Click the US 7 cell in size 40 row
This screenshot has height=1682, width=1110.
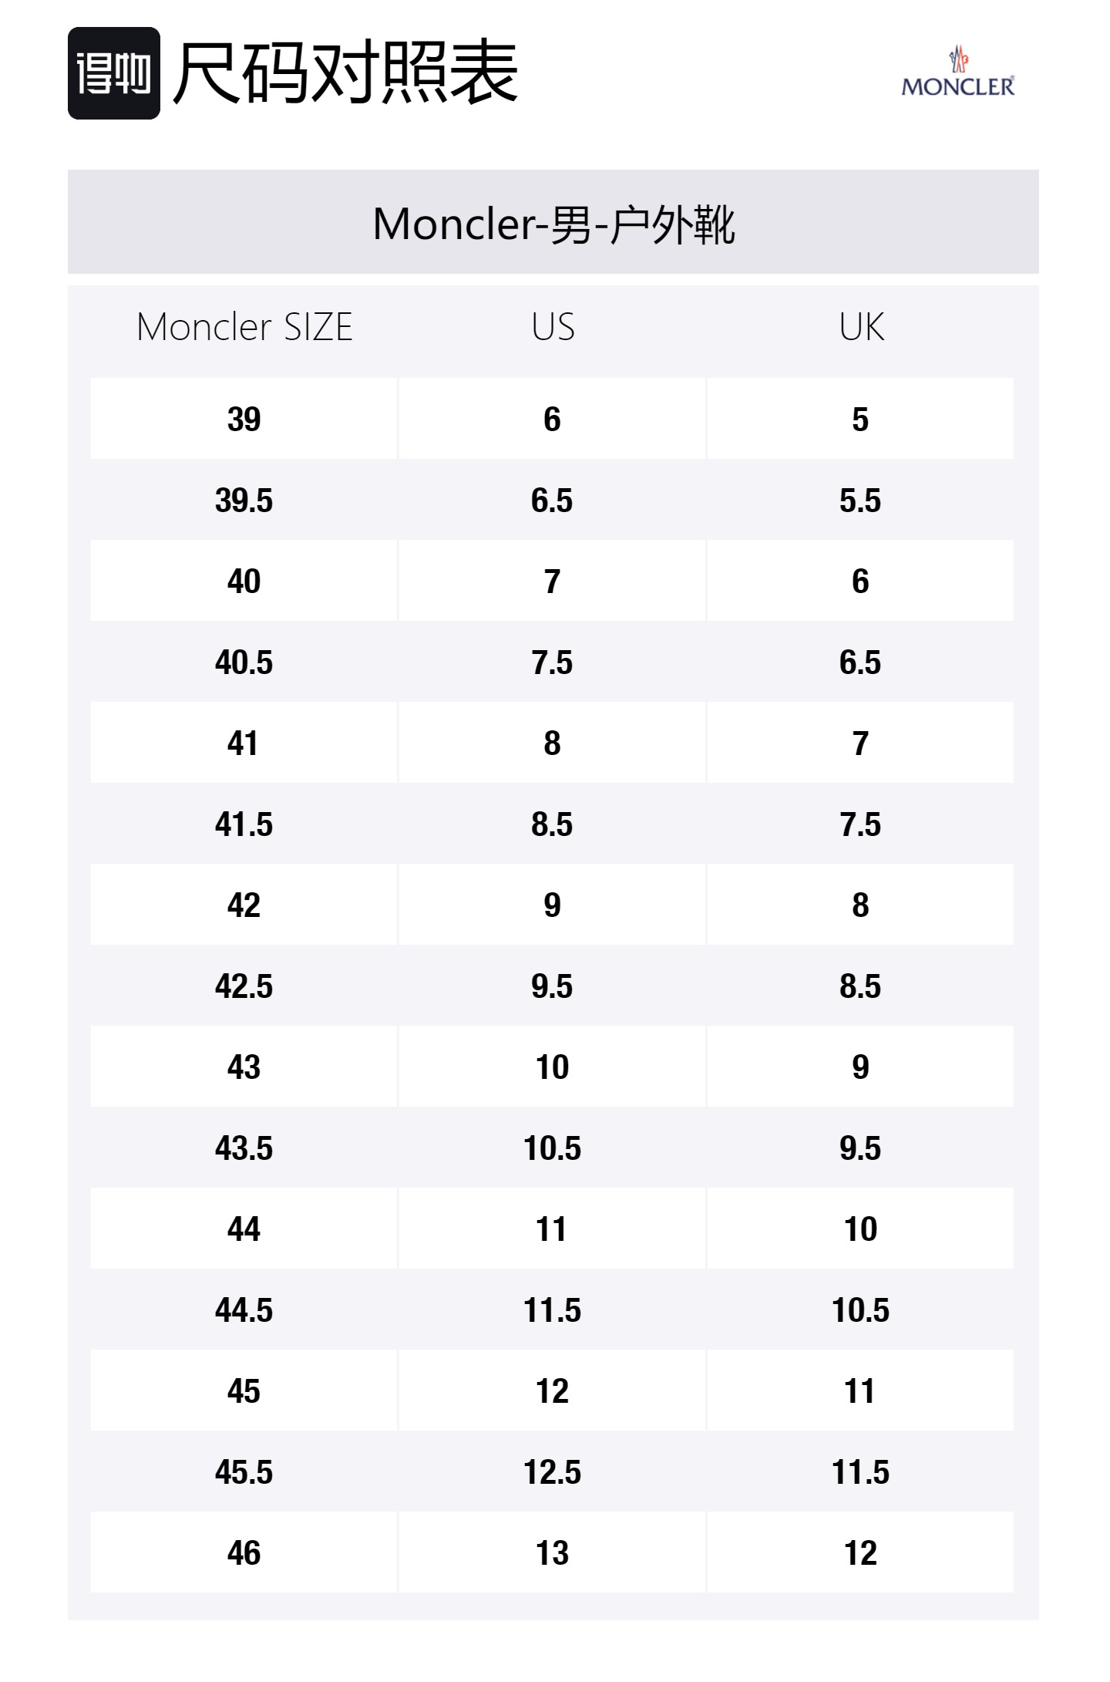[x=552, y=581]
